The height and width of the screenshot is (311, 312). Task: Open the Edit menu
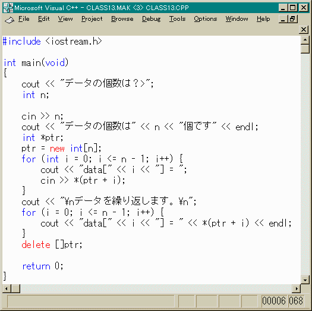[43, 19]
